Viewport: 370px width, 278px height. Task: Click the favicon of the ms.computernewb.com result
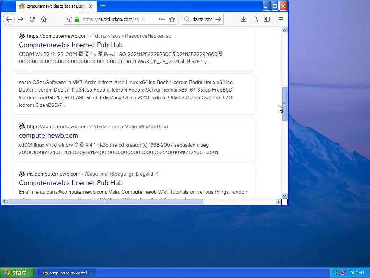coord(22,174)
